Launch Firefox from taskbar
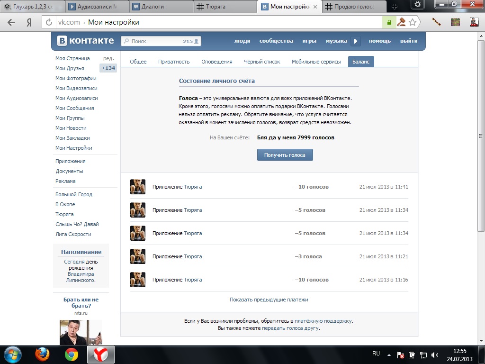 click(42, 355)
